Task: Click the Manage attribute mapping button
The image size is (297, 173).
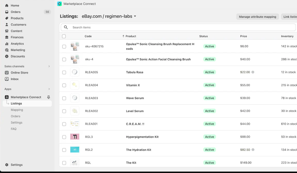Action: [257, 17]
